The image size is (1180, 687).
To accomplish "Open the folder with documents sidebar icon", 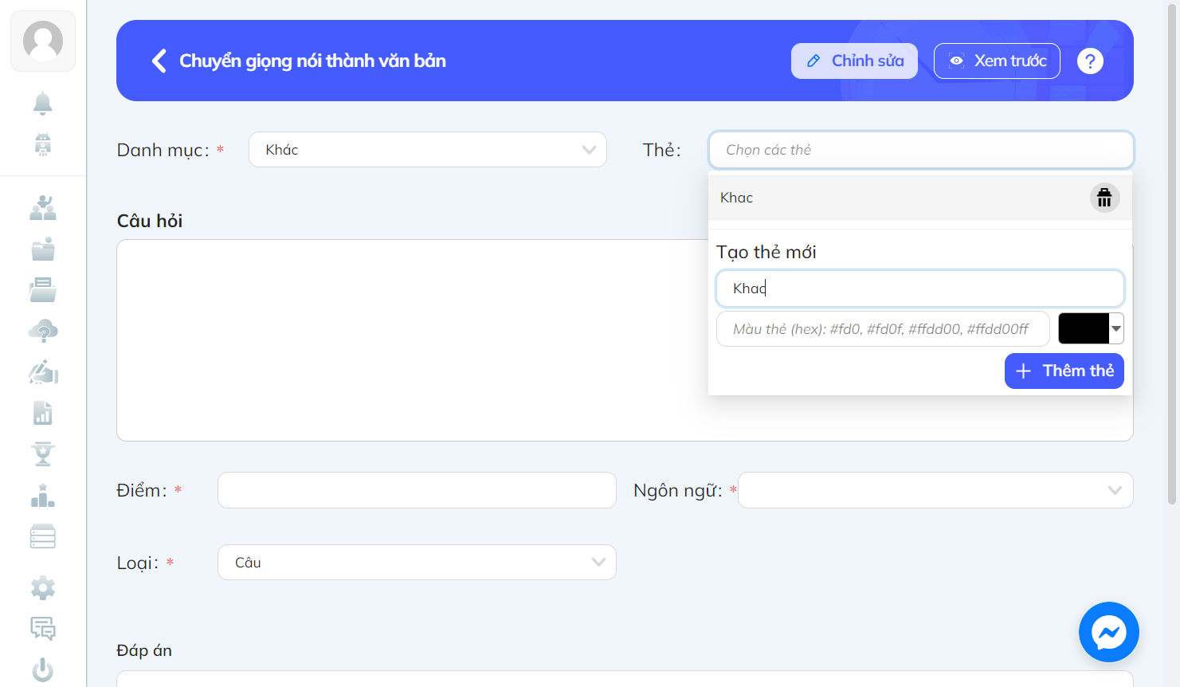I will pos(43,289).
